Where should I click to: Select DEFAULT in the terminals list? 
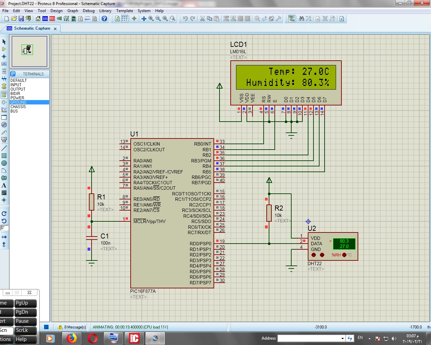tap(30, 81)
